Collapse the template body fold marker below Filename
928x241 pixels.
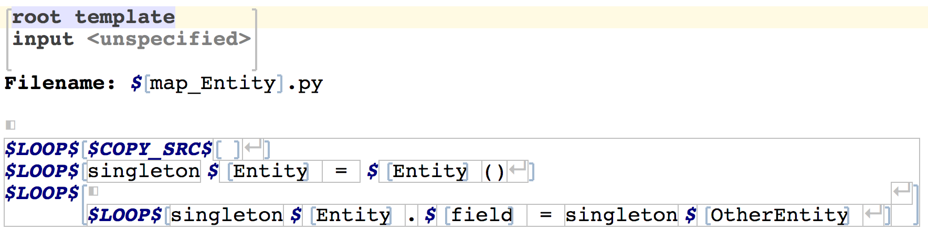(10, 125)
